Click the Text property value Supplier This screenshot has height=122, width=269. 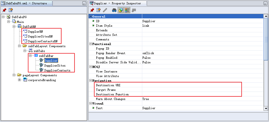149,108
